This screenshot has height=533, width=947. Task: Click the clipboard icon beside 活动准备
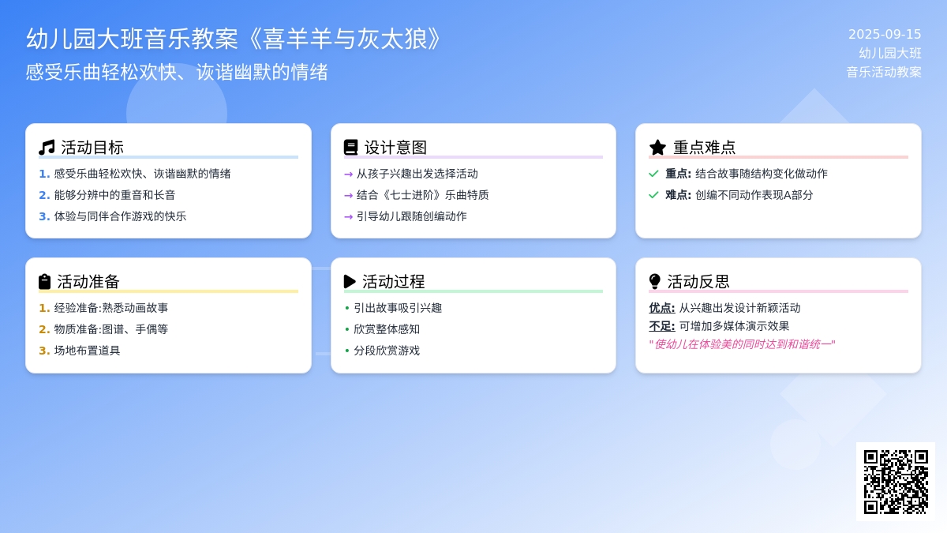point(45,282)
